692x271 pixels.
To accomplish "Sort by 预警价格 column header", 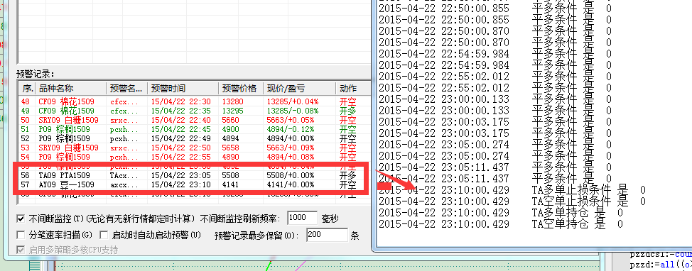I will coord(242,88).
